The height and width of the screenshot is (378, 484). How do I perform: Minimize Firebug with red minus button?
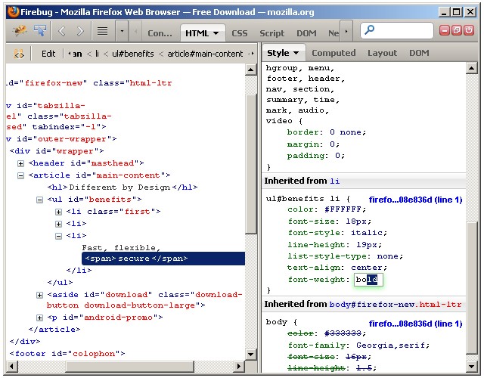445,30
